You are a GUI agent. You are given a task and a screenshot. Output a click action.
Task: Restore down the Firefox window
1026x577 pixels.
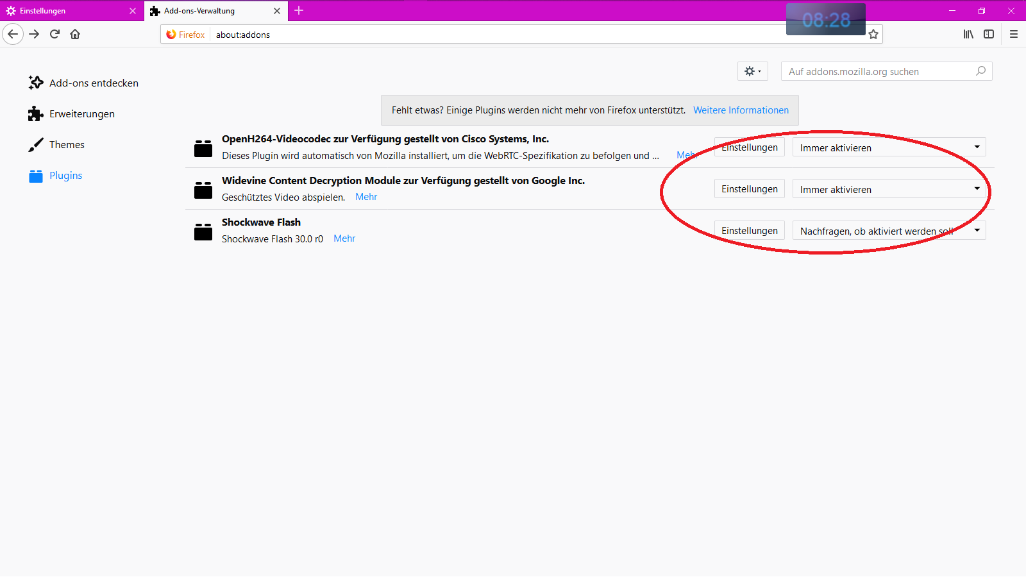pos(982,11)
